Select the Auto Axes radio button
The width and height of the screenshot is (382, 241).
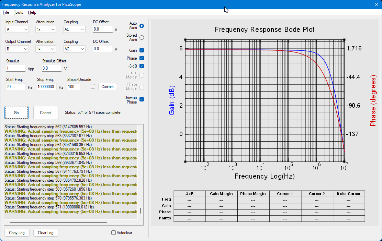point(142,26)
